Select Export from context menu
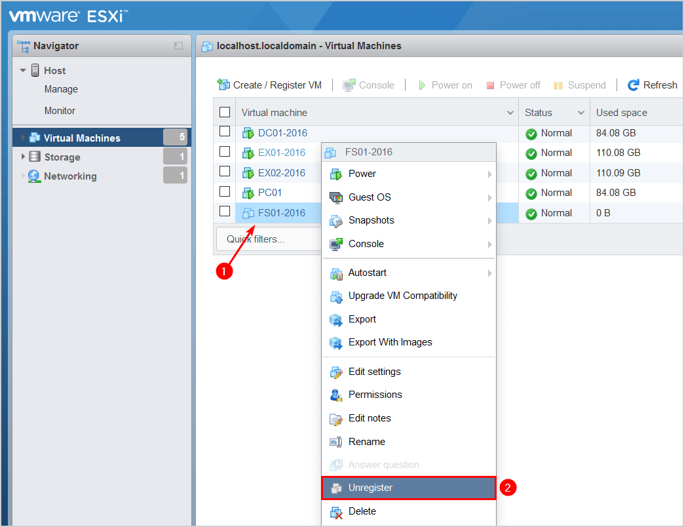 tap(409, 319)
